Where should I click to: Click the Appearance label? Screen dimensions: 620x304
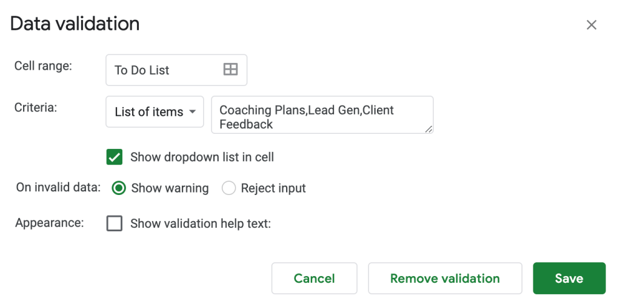tap(50, 222)
